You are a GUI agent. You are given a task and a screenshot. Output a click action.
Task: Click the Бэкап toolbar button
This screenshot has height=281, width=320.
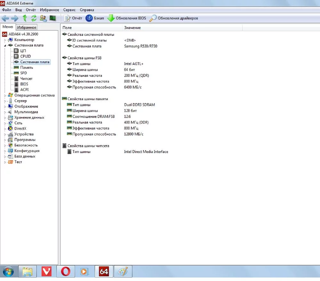coord(95,18)
